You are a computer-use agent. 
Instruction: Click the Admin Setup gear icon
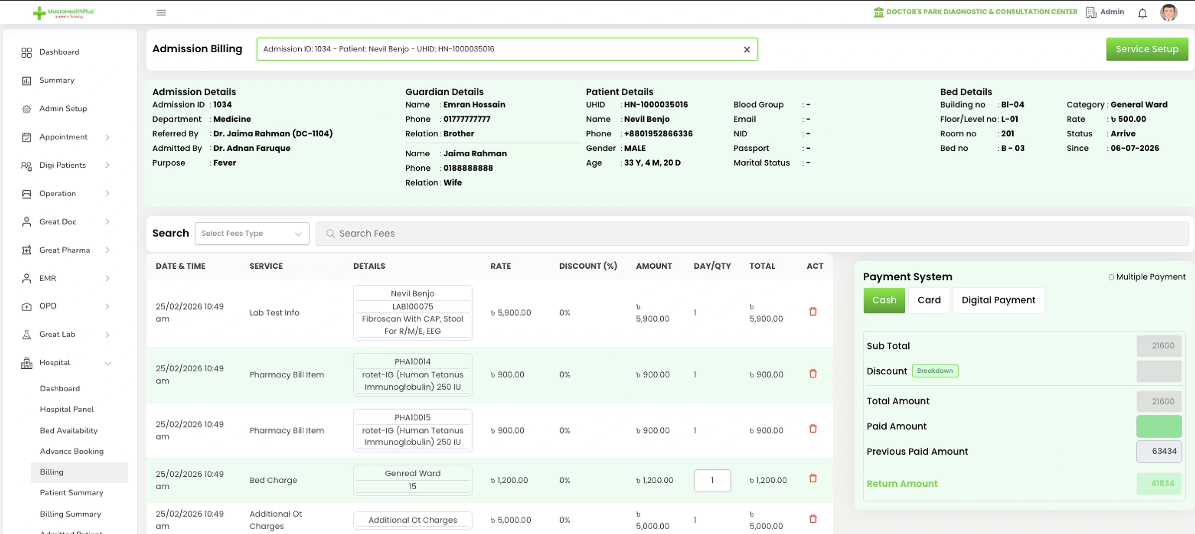26,109
